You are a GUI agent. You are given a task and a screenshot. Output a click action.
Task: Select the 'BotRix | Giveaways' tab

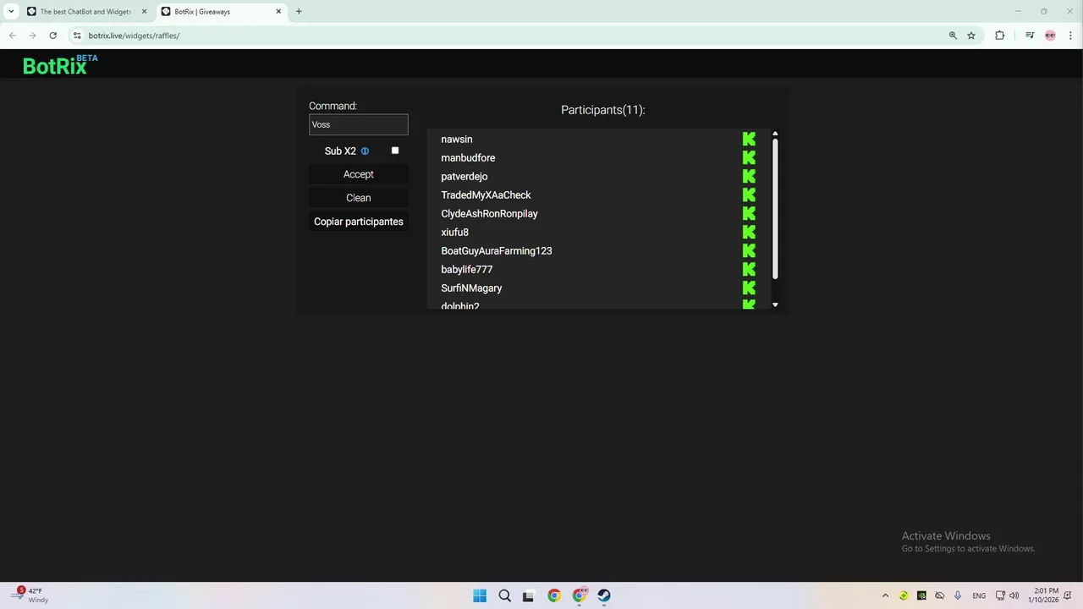(221, 12)
